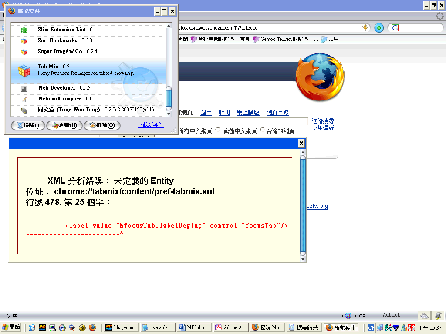Click the 選項(O) options button
The height and width of the screenshot is (334, 446).
[x=101, y=125]
